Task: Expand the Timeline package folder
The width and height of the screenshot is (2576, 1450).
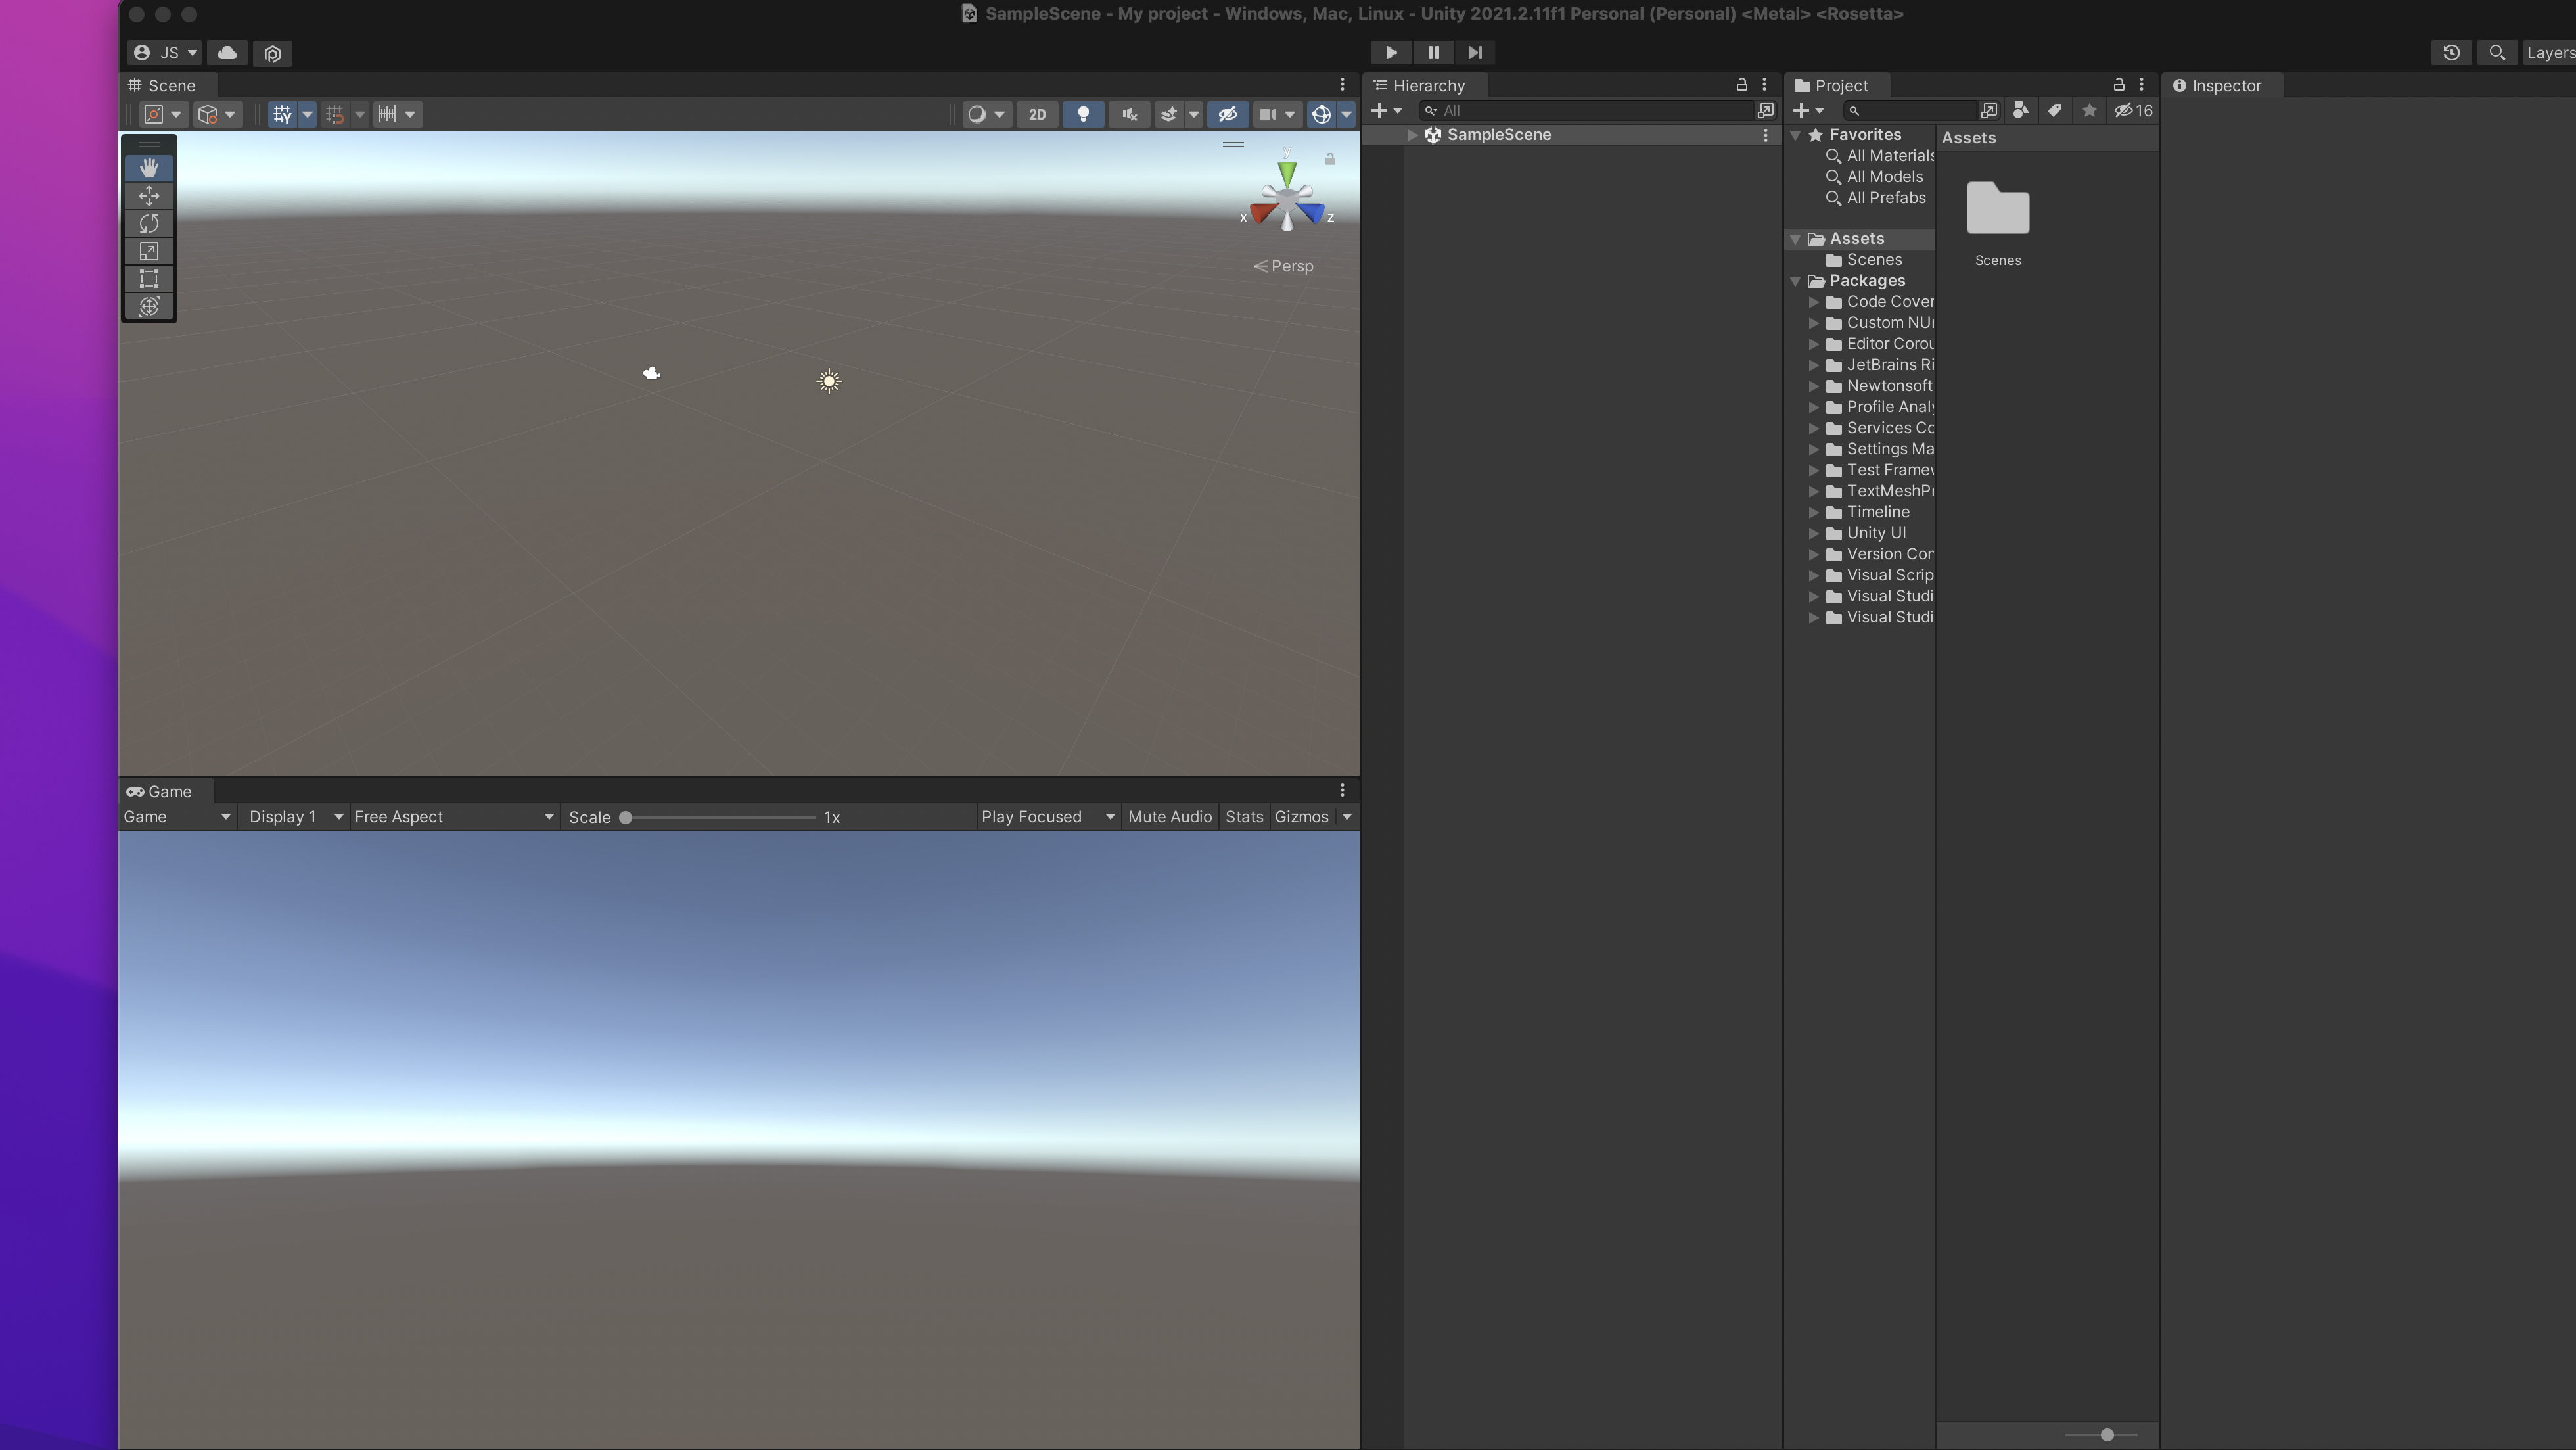Action: coord(1813,512)
